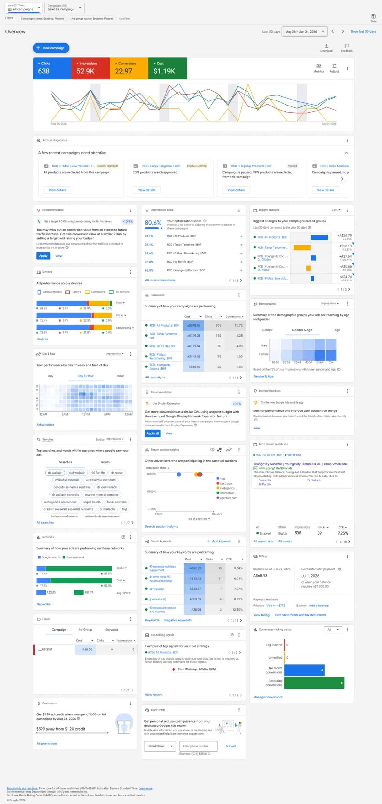Click Apply all for Display Expansion
Viewport: 382px width, 804px height.
pyautogui.click(x=153, y=433)
